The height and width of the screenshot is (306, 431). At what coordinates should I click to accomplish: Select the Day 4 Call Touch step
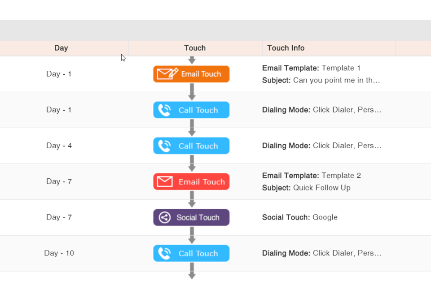point(191,146)
